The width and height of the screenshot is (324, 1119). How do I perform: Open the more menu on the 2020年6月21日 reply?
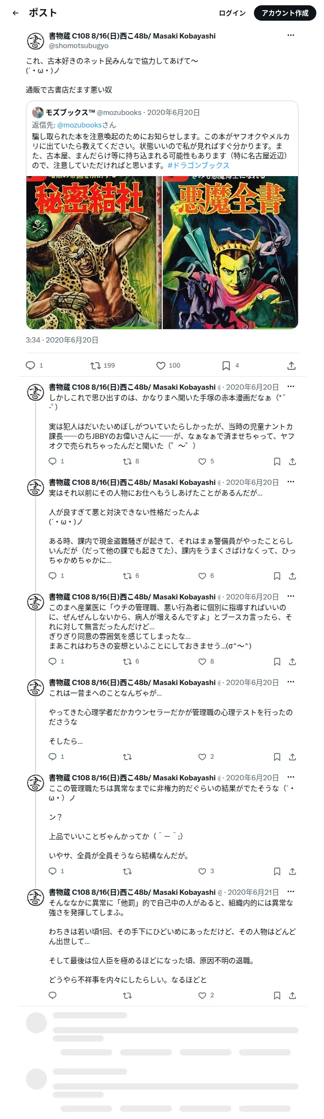point(290,891)
